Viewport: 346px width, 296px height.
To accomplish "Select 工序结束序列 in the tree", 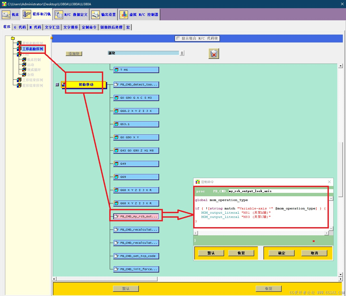I will tap(32, 80).
